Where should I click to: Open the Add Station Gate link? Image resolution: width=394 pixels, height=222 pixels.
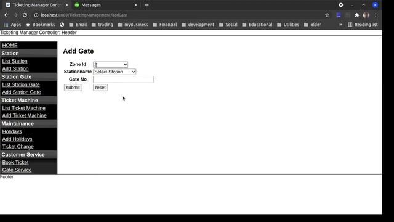[x=22, y=92]
